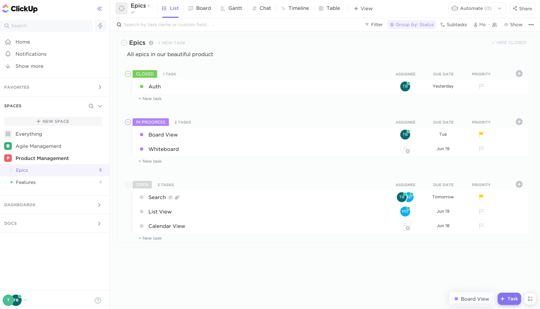The image size is (540, 309).
Task: Toggle the Me filter mode
Action: tap(480, 24)
